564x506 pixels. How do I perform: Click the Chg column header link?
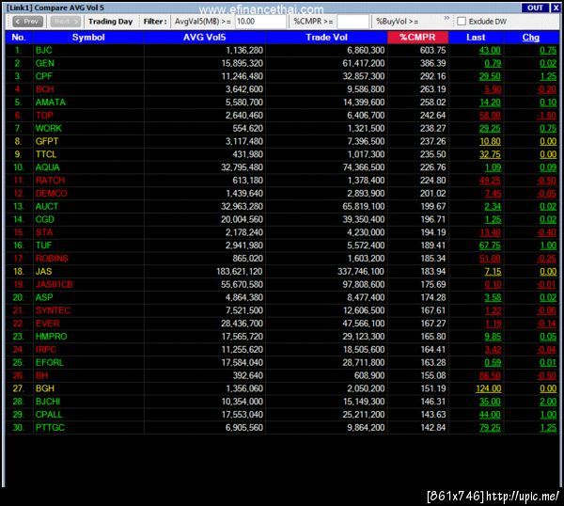530,38
